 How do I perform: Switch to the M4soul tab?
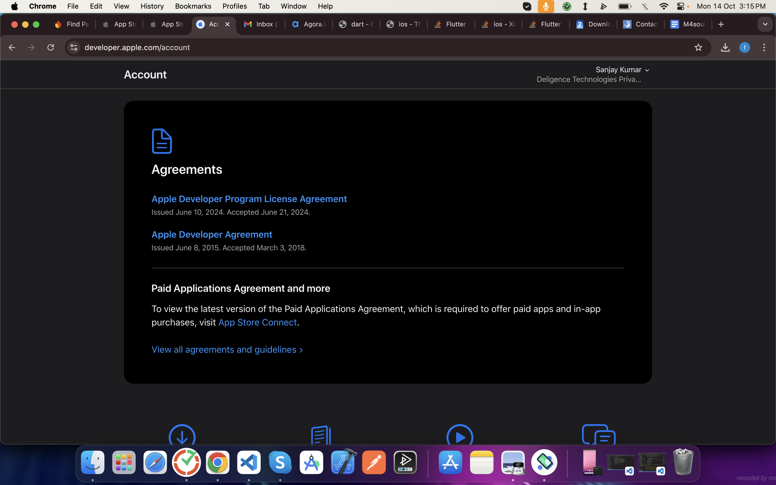(688, 24)
